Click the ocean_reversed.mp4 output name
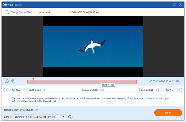Image resolution: width=186 pixels, height=122 pixels. (x=23, y=110)
